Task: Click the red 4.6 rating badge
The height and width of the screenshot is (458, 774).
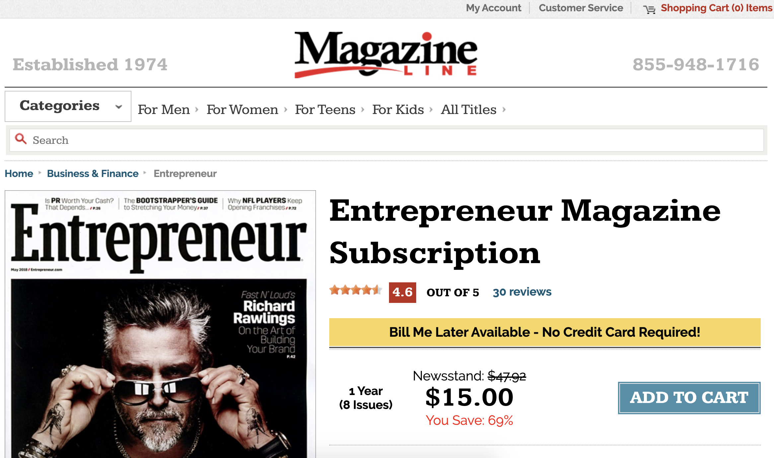Action: pyautogui.click(x=402, y=292)
